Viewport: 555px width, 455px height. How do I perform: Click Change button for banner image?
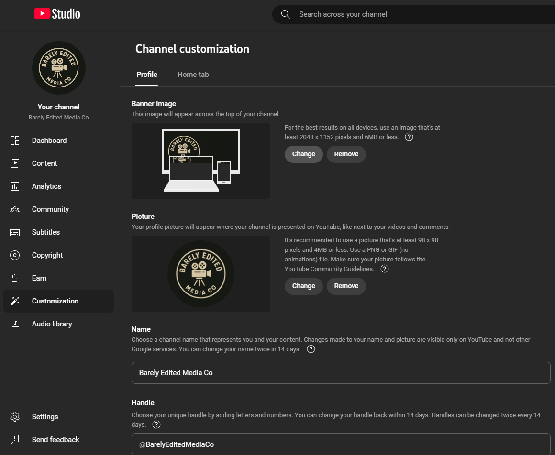(303, 154)
